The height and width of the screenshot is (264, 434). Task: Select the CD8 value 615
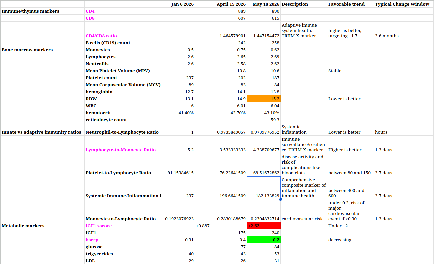pos(264,18)
